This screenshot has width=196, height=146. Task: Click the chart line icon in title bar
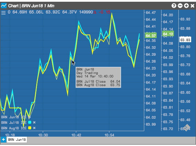coord(4,6)
